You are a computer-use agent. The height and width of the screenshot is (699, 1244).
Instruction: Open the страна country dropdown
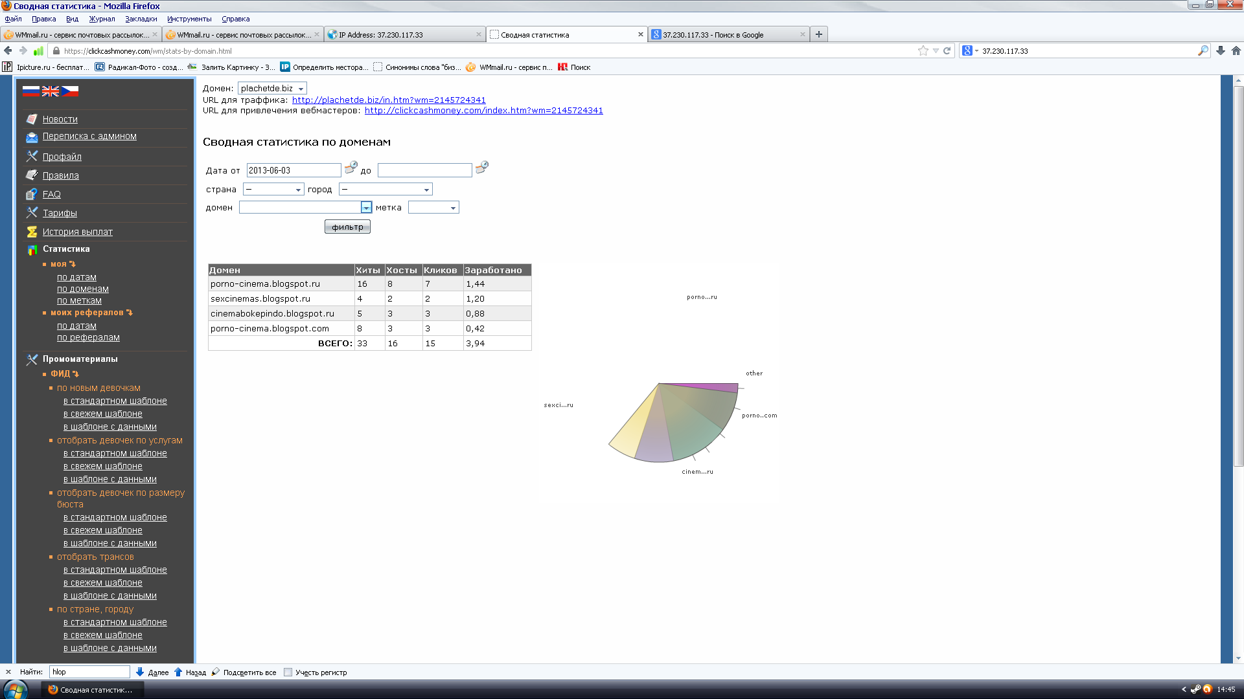click(273, 189)
